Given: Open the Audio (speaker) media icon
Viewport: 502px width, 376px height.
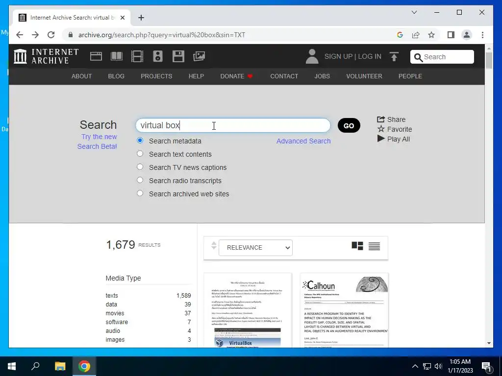Looking at the screenshot, I should [157, 56].
